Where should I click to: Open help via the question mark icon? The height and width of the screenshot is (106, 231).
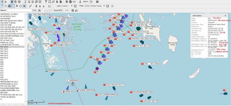tap(97, 2)
